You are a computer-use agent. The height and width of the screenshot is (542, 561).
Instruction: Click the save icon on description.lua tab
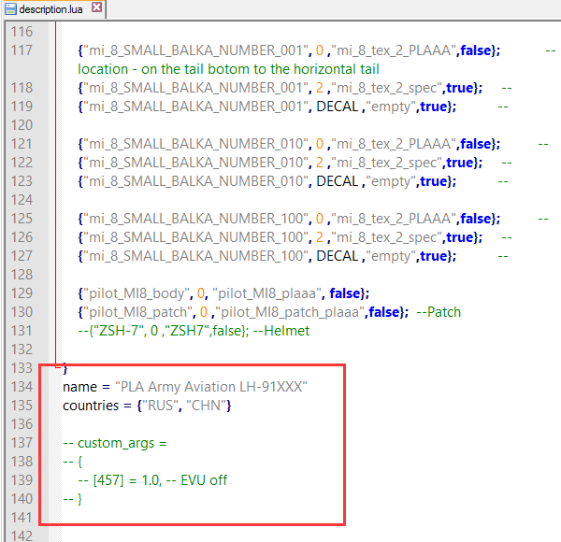10,9
